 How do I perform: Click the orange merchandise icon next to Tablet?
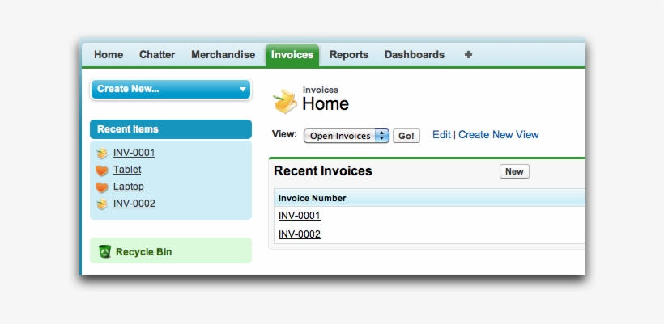[102, 170]
